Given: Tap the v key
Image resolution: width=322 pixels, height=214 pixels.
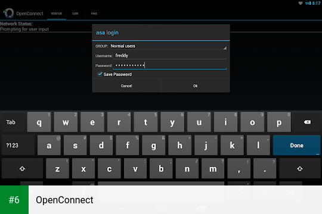Looking at the screenshot, I should tap(135, 169).
